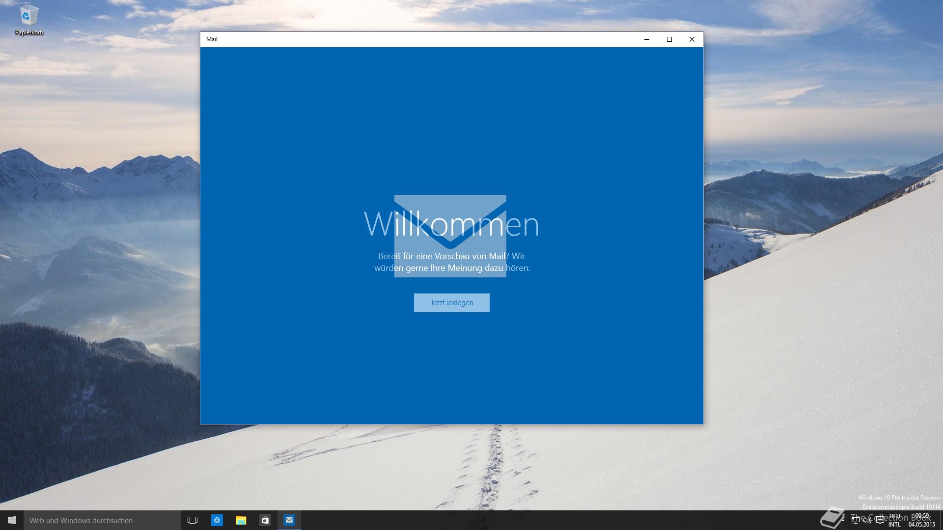Minimize the Mail window
The width and height of the screenshot is (943, 530).
coord(647,39)
